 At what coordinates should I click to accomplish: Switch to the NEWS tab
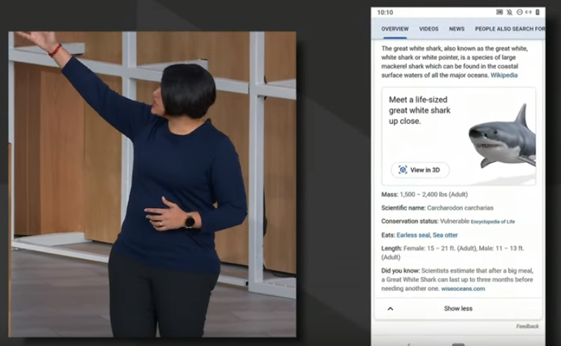point(456,29)
